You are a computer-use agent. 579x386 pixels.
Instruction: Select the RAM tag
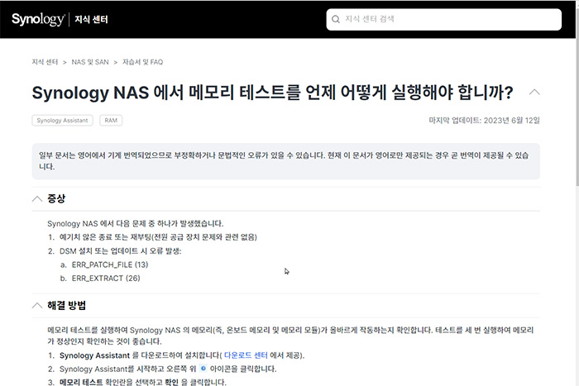(111, 121)
